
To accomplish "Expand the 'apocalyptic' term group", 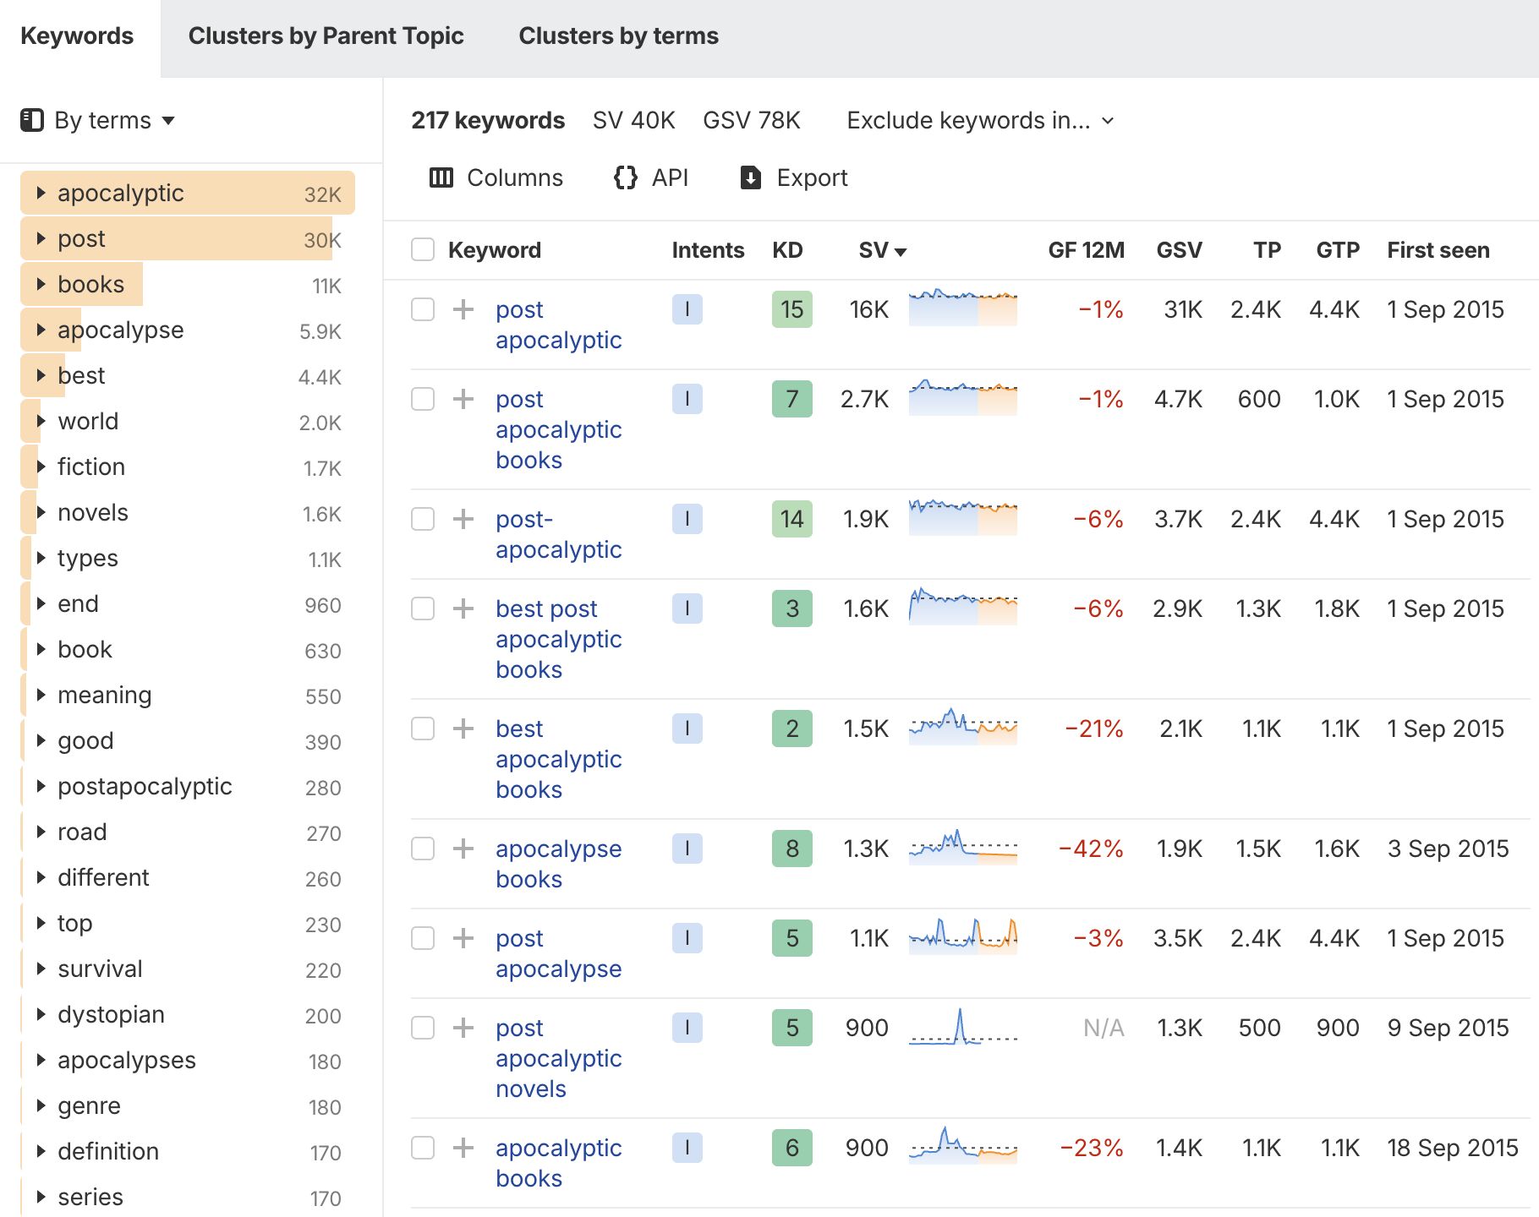I will click(x=41, y=193).
